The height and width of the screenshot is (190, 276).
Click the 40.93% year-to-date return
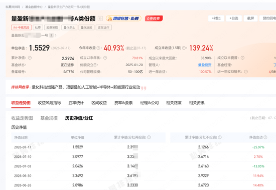coord(114,48)
